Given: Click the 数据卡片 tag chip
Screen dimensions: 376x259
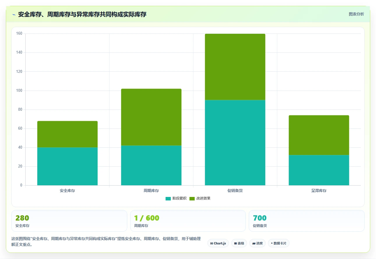Looking at the screenshot, I should [x=279, y=243].
